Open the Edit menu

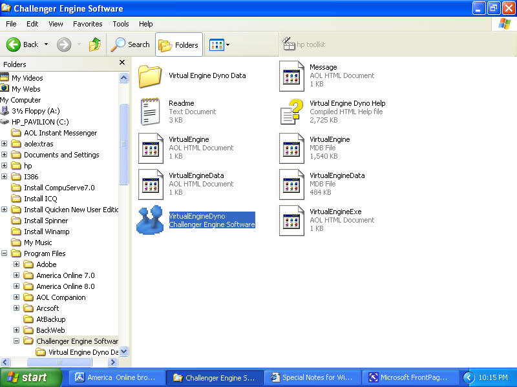32,24
